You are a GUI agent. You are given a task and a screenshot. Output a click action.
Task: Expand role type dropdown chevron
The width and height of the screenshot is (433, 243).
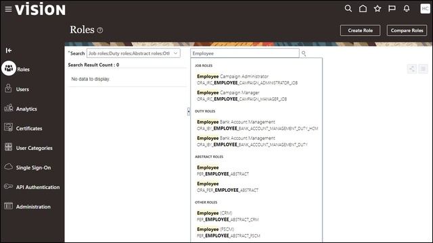(175, 53)
